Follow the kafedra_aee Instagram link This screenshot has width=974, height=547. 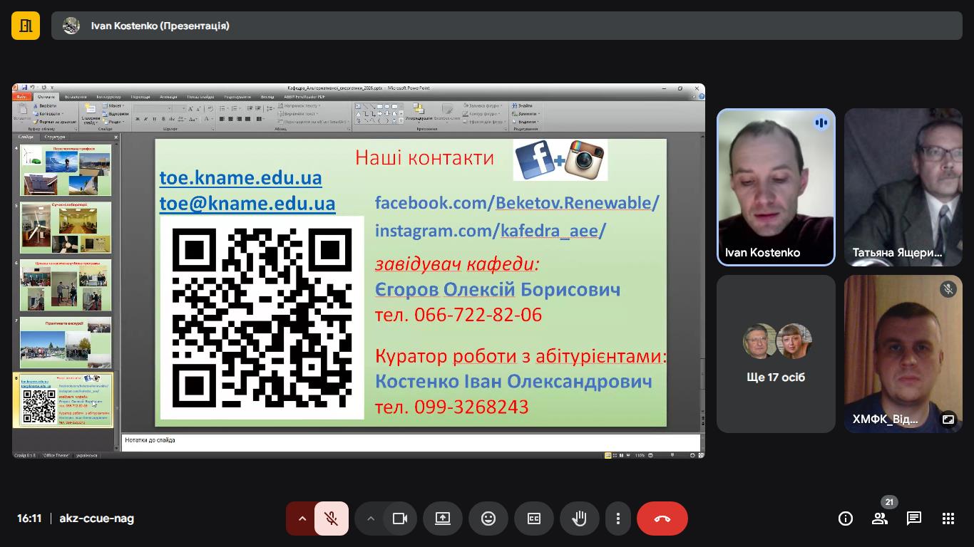[x=550, y=230]
